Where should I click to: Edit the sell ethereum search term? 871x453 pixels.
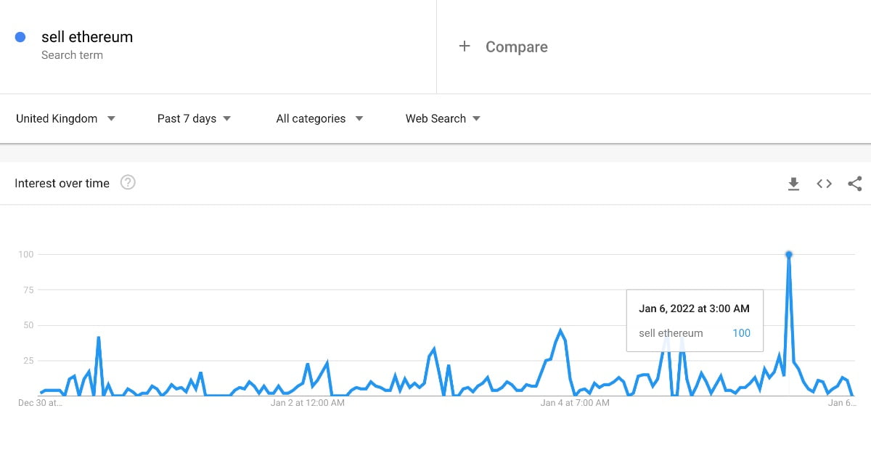pos(87,37)
